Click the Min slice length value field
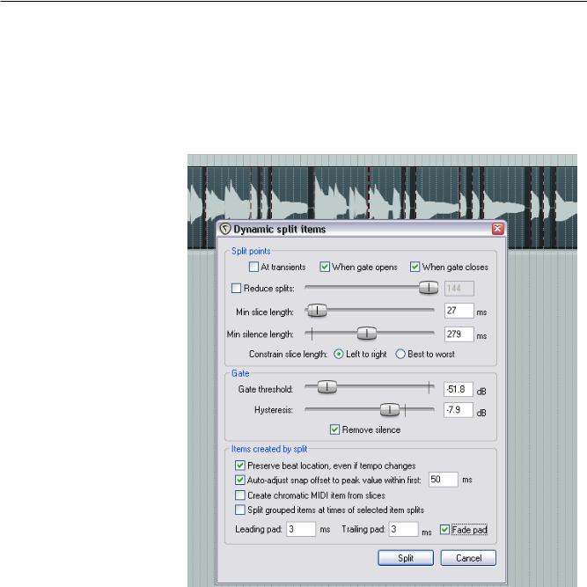This screenshot has width=587, height=587. (459, 311)
